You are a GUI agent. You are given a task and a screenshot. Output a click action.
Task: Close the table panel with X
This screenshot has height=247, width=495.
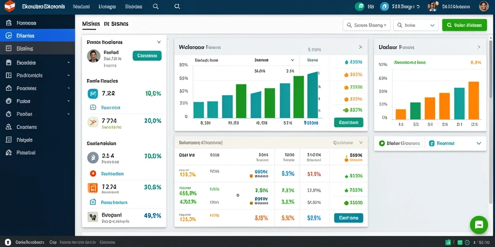361,143
